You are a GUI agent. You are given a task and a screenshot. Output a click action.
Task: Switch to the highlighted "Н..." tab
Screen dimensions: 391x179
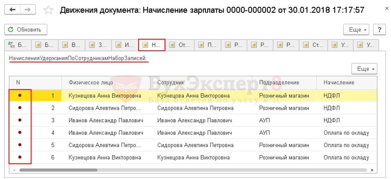tap(152, 45)
